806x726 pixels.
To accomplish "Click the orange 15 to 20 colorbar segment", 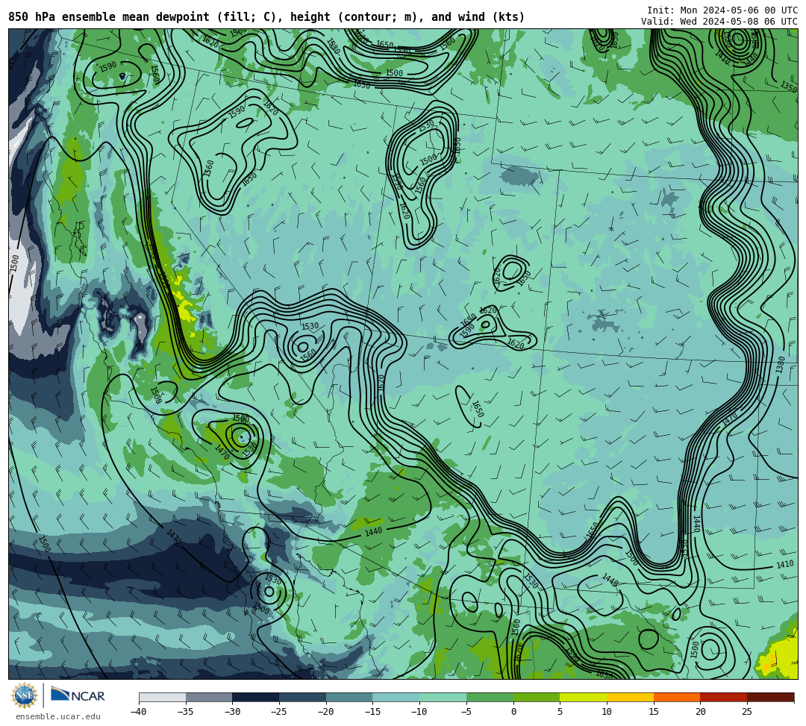I will click(677, 697).
